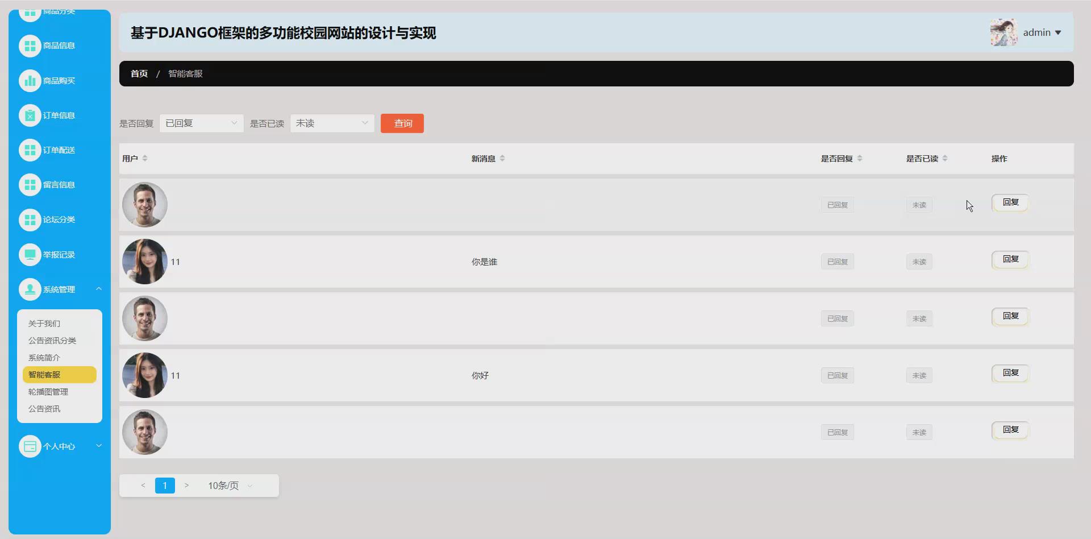
Task: Click the 操作 column header
Action: coord(1000,159)
